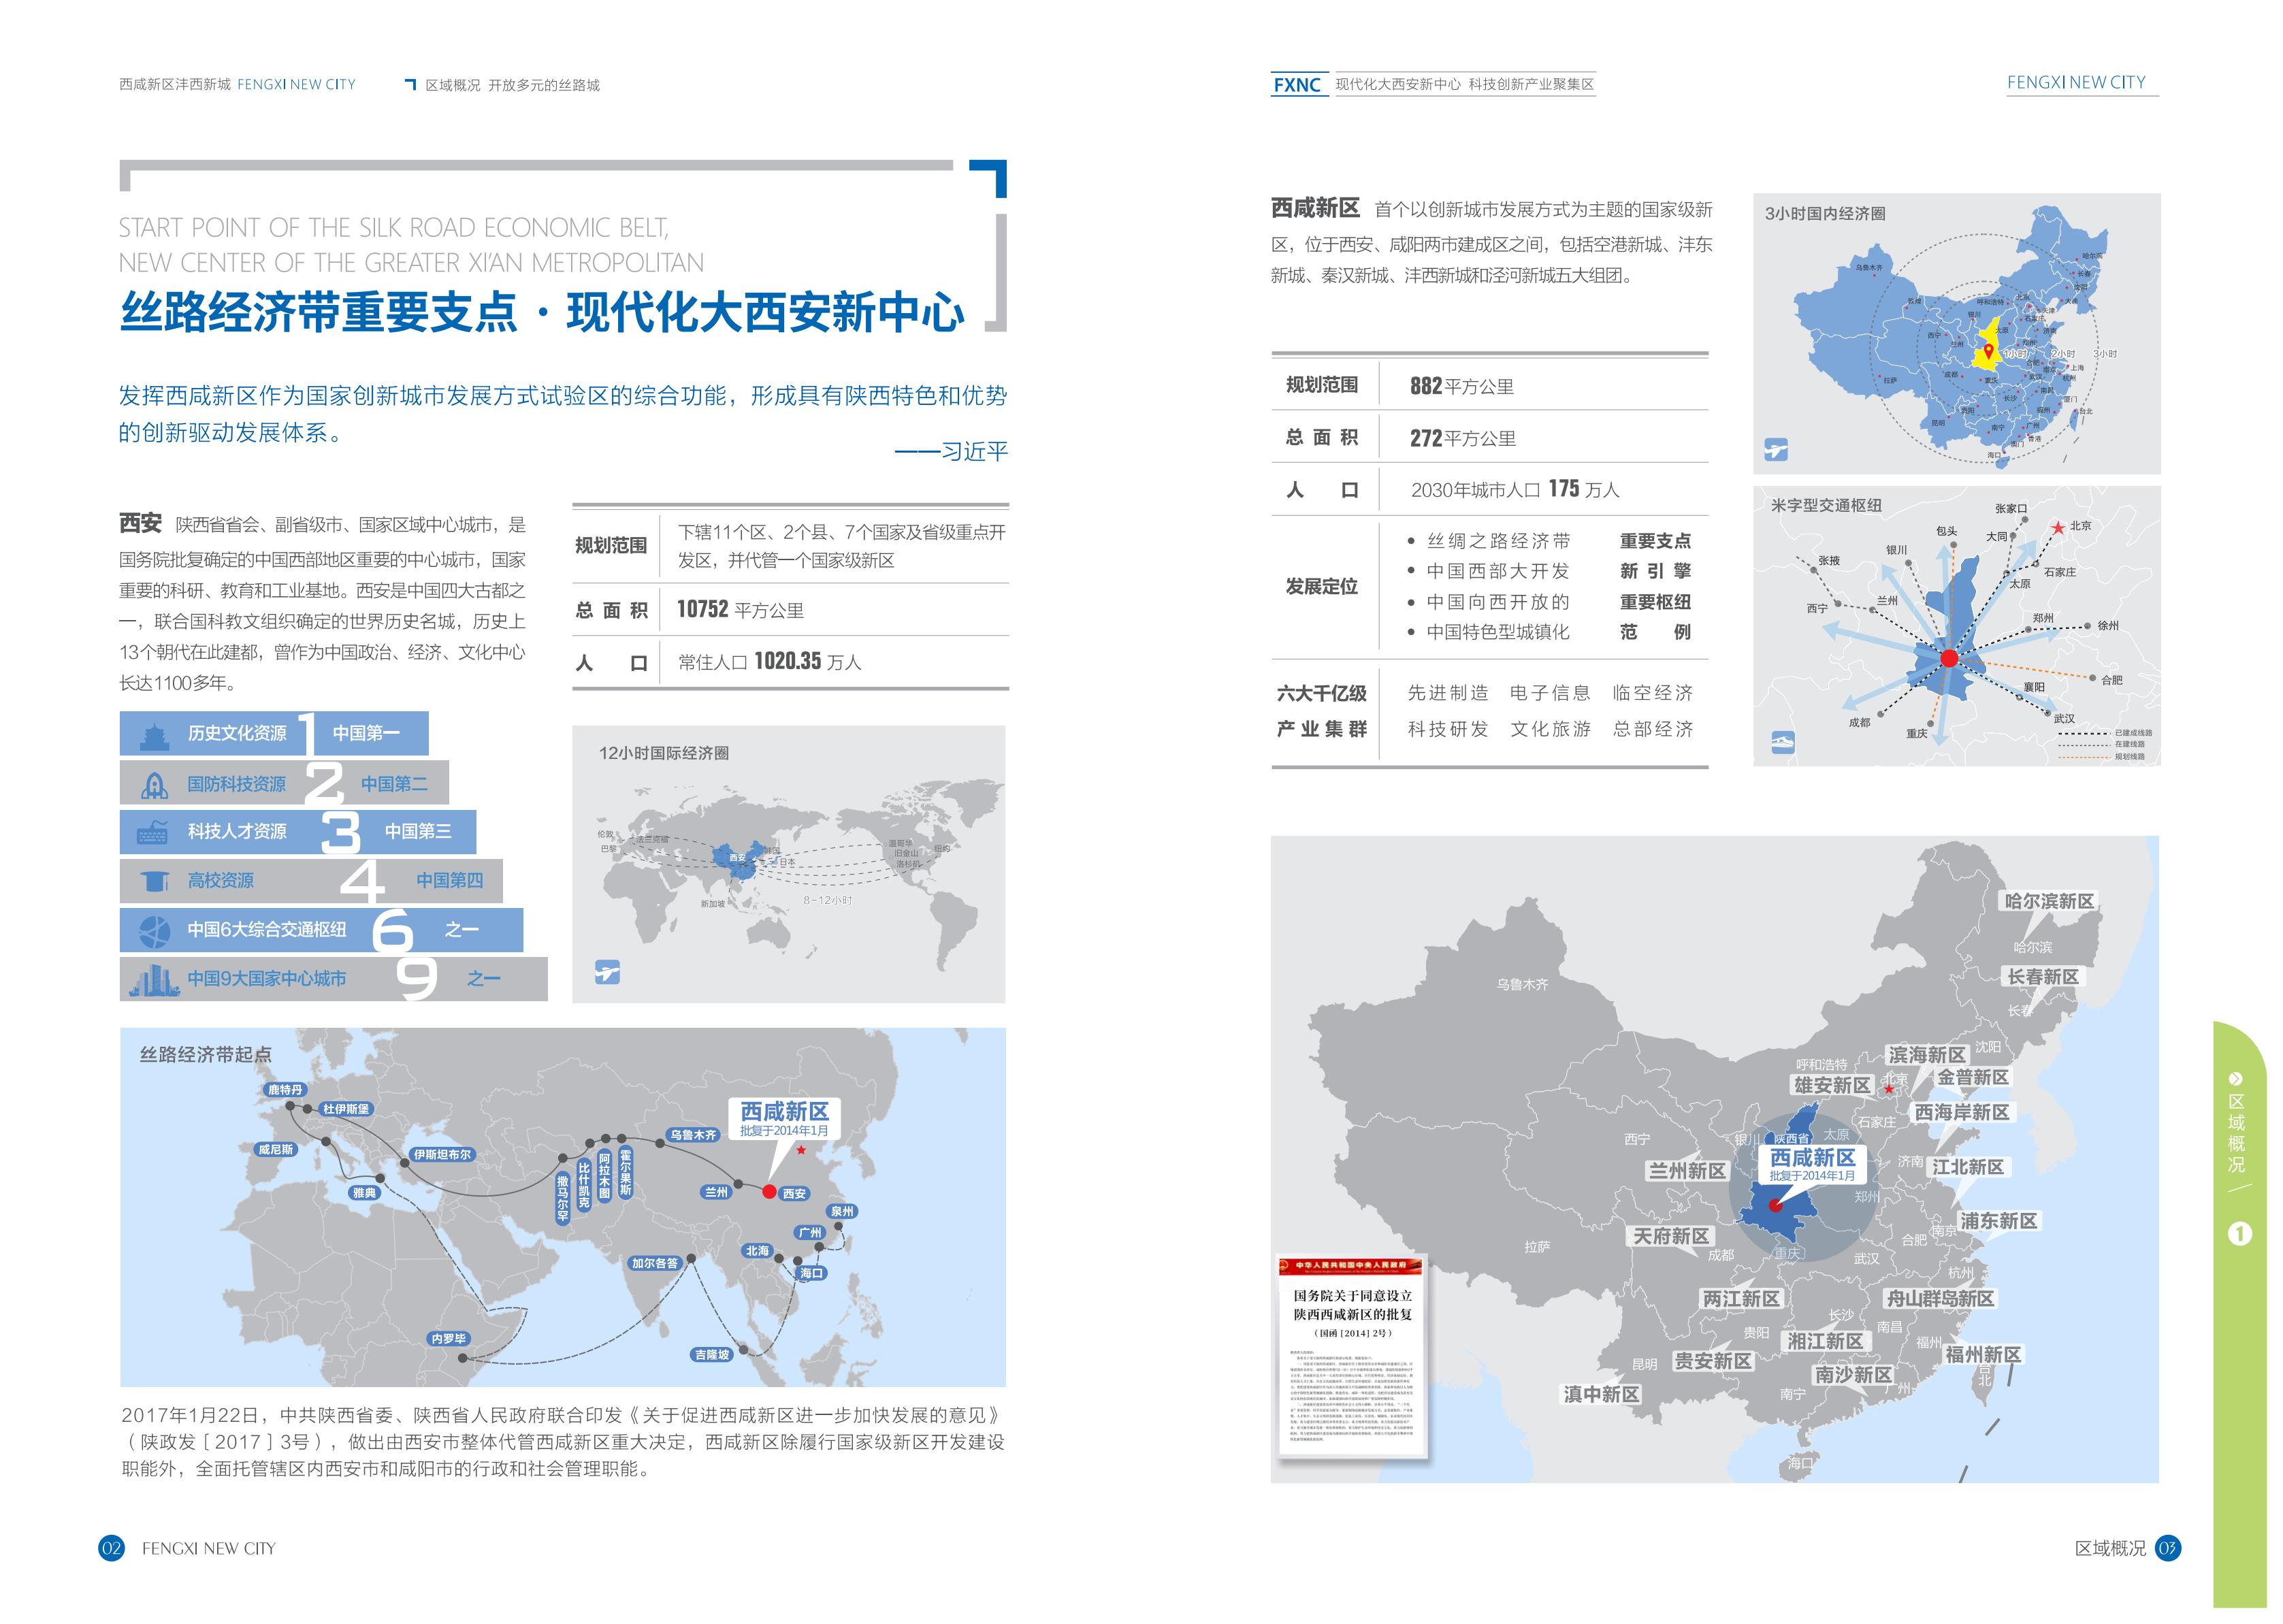The width and height of the screenshot is (2283, 1624).
Task: Click the 威尼斯 label on the Silk Road map
Action: point(276,1150)
